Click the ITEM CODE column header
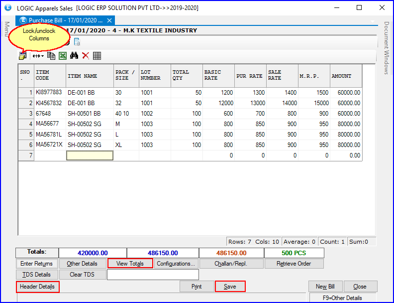Viewport: 394px width, 303px height. (x=50, y=76)
